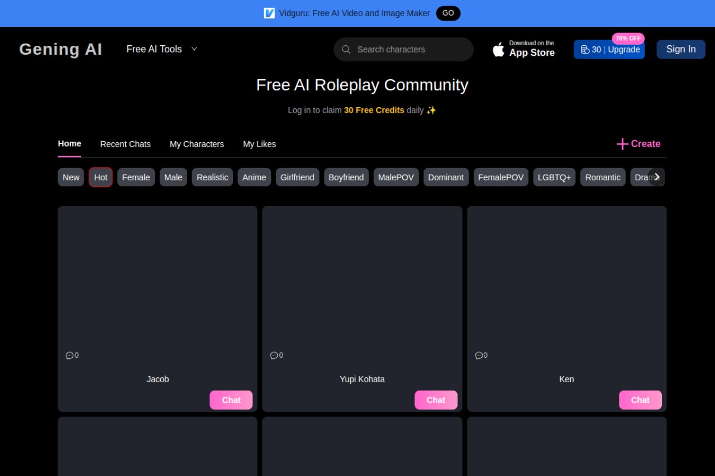
Task: Open My Characters tab
Action: [x=197, y=144]
